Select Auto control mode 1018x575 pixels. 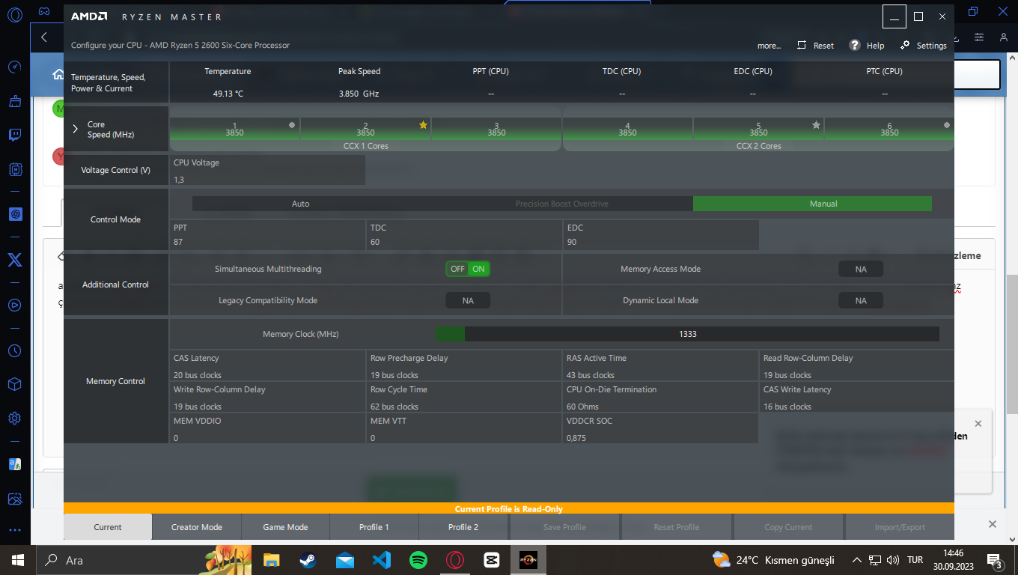point(300,204)
